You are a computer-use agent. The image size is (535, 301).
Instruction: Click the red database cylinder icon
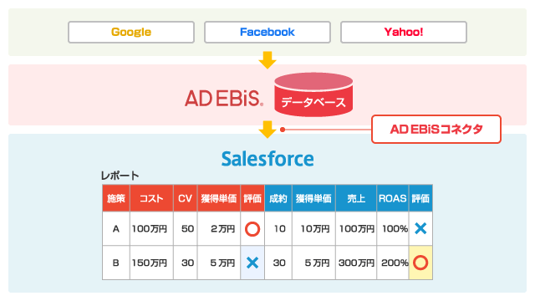[313, 94]
